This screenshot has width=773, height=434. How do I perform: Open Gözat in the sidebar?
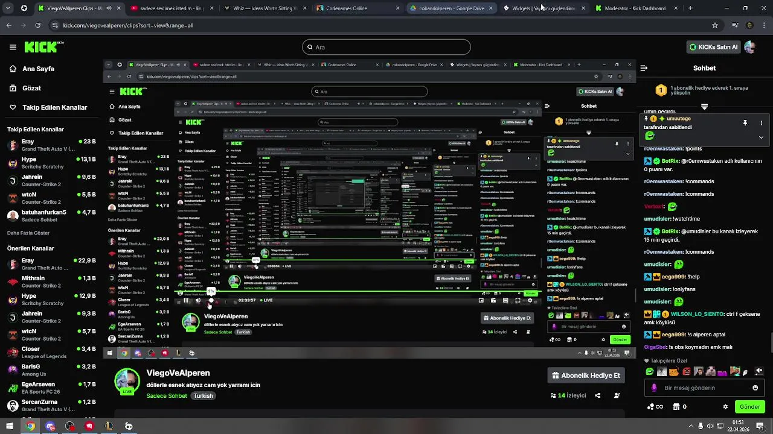tap(31, 88)
